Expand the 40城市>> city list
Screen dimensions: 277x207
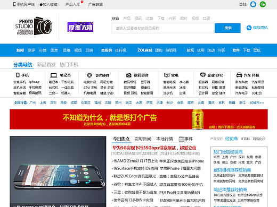click(x=257, y=102)
